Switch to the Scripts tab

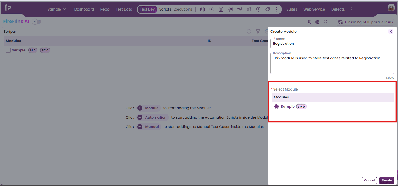(x=165, y=9)
